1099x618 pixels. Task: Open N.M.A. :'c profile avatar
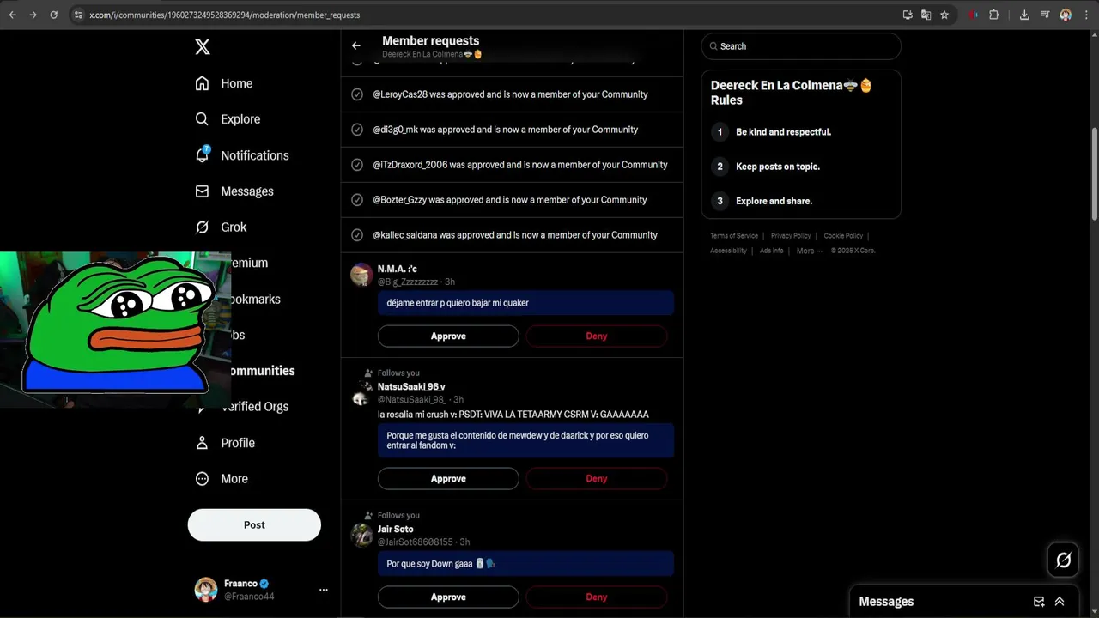[x=361, y=275]
